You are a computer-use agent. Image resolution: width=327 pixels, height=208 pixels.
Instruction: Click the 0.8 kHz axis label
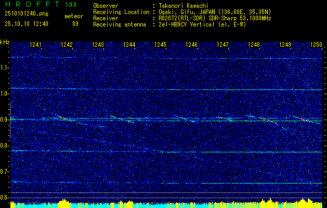[5, 146]
